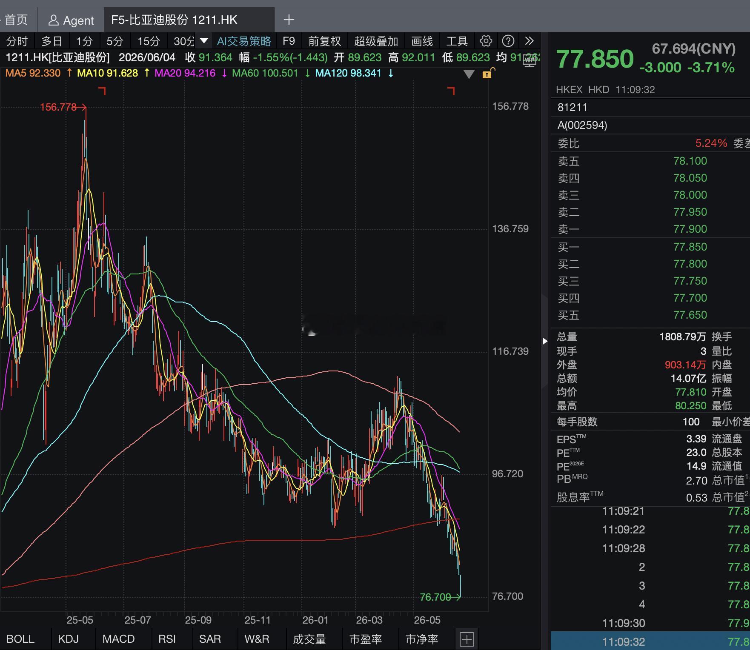This screenshot has height=650, width=750.
Task: Choose the 15分 period
Action: pyautogui.click(x=149, y=41)
